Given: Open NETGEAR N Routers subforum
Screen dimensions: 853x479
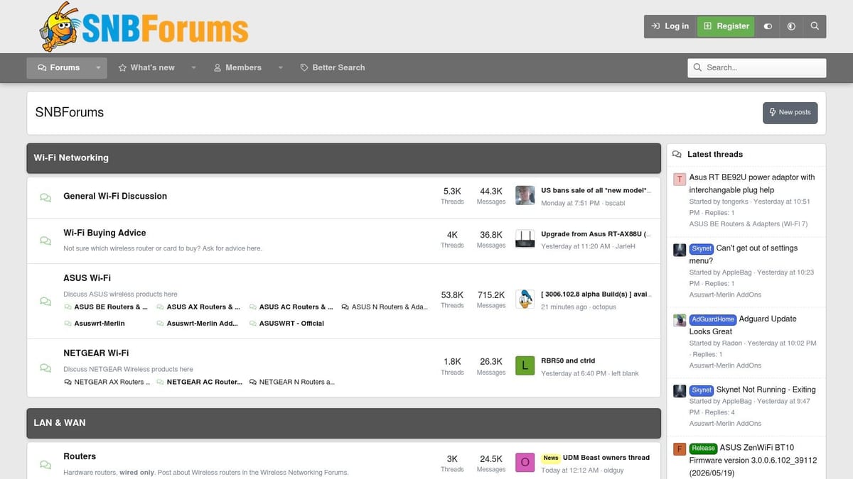Looking at the screenshot, I should pyautogui.click(x=291, y=382).
